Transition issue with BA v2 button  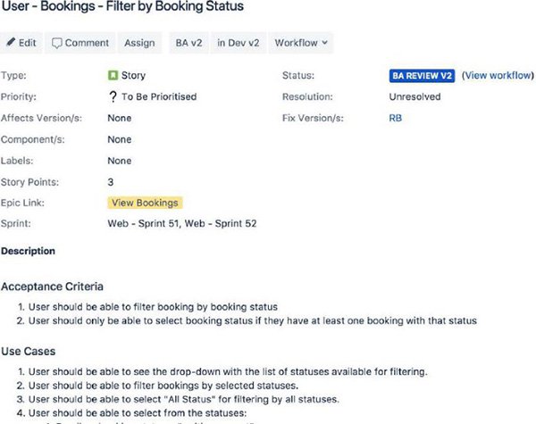[188, 43]
